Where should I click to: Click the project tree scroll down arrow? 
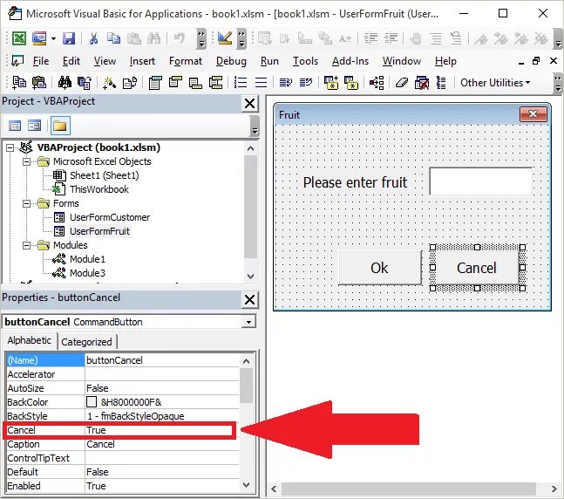point(251,277)
